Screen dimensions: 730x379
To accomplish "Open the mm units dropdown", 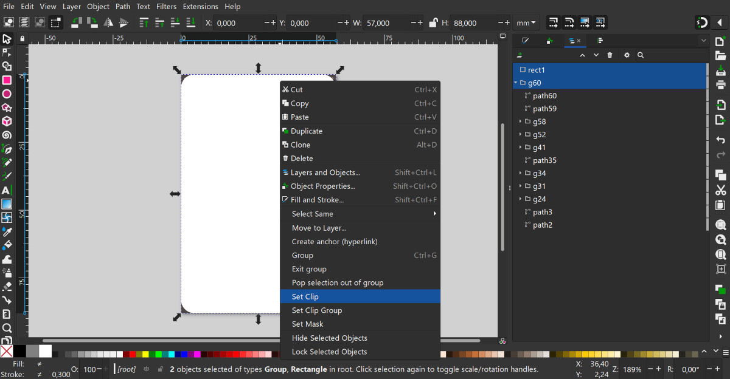I will click(526, 23).
